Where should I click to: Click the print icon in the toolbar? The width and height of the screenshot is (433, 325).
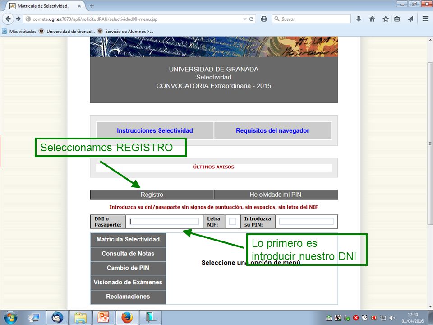click(x=264, y=19)
